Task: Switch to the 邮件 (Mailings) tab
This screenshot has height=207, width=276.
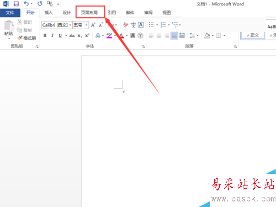Action: (x=130, y=13)
